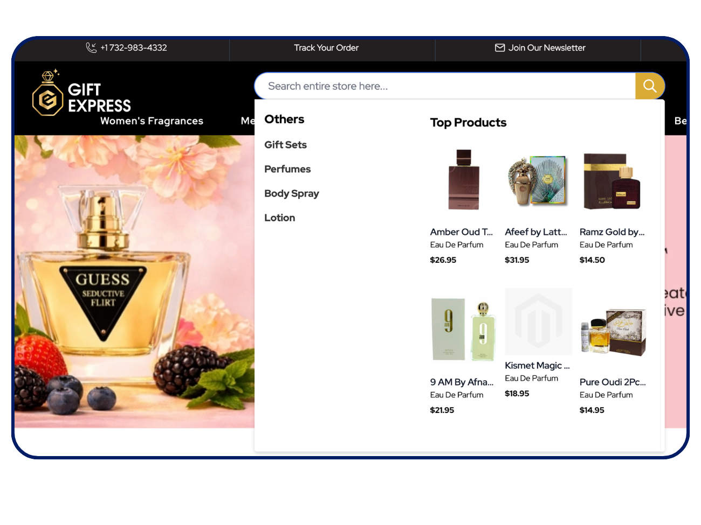Image resolution: width=701 pixels, height=525 pixels.
Task: Open the Amber Oud product page
Action: click(461, 232)
